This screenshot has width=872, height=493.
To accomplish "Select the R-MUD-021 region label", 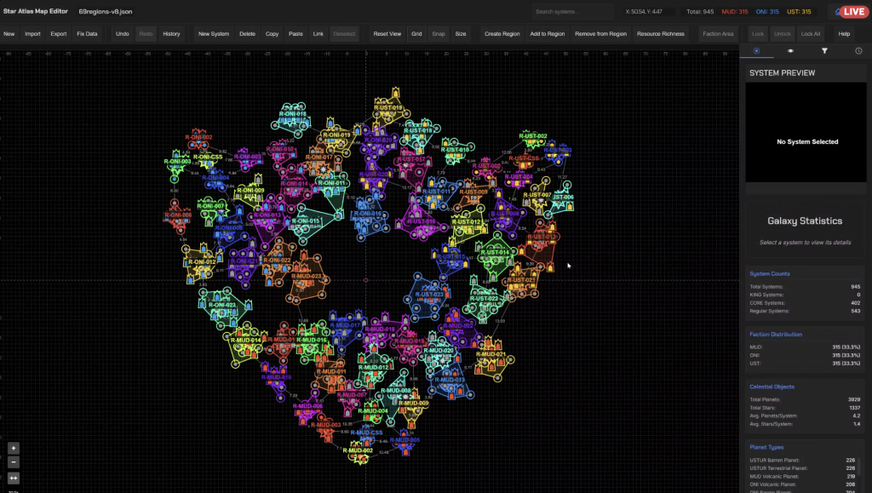I will pos(491,354).
